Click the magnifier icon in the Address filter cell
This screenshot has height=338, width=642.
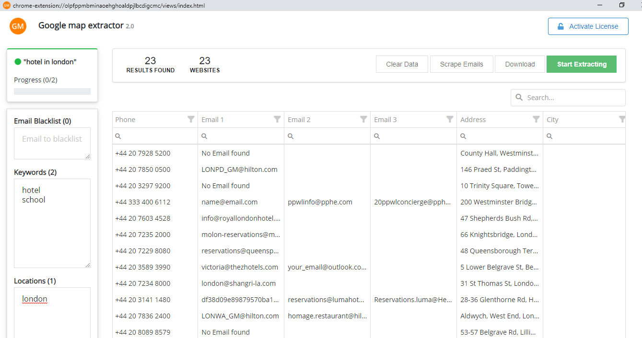tap(463, 136)
